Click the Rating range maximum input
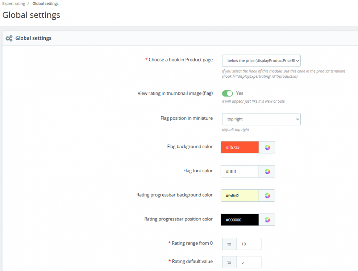The width and height of the screenshot is (358, 271). click(x=249, y=244)
